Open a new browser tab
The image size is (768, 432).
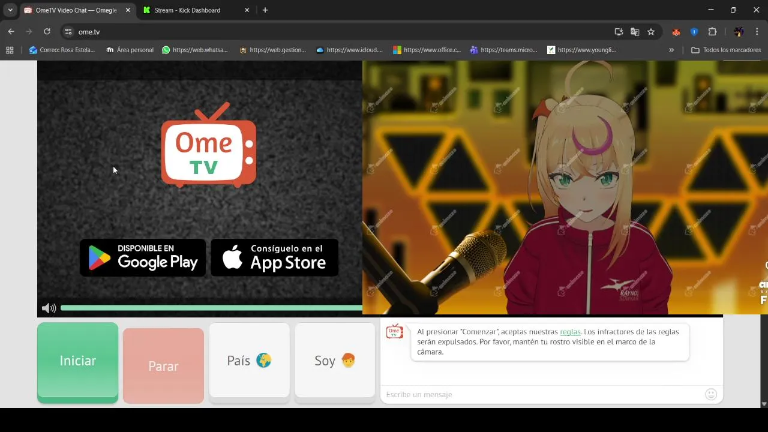coord(265,10)
